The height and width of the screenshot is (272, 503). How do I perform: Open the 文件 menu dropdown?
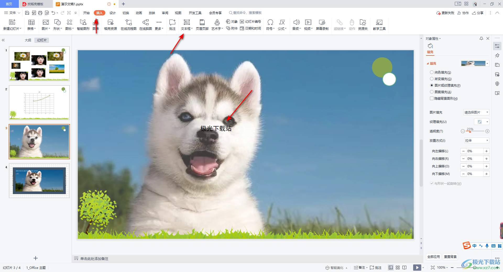click(12, 13)
